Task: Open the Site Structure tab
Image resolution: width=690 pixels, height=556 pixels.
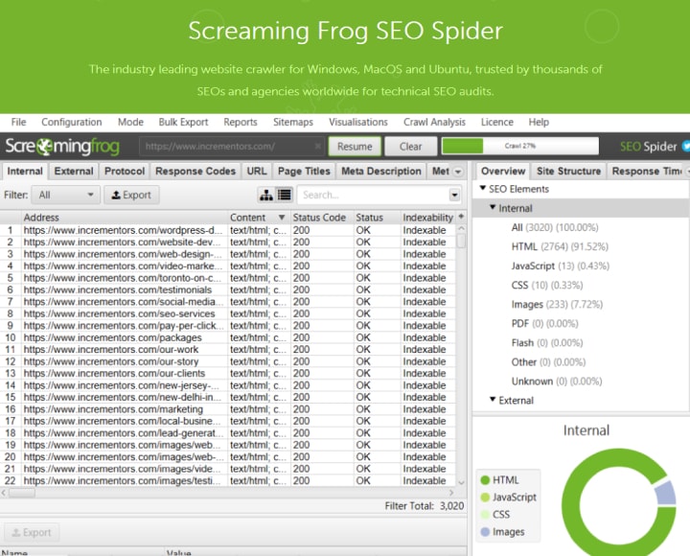Action: click(568, 172)
